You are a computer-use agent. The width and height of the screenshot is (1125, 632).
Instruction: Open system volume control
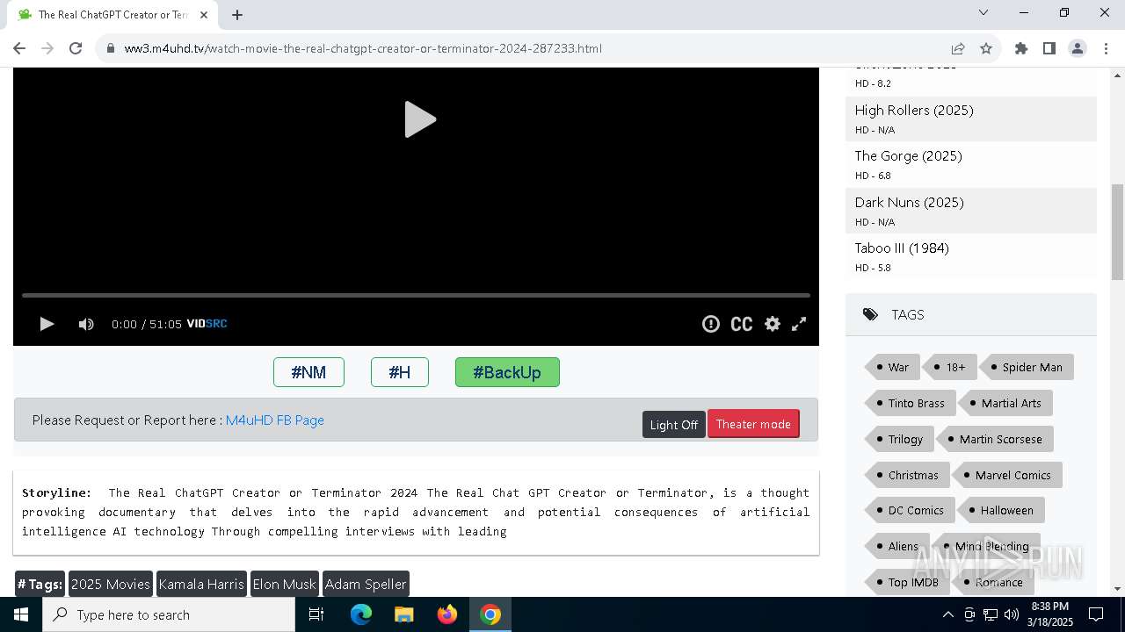click(1012, 614)
